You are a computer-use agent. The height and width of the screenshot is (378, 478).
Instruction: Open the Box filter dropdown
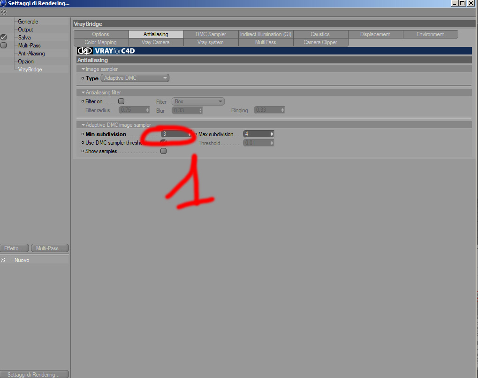pyautogui.click(x=198, y=101)
